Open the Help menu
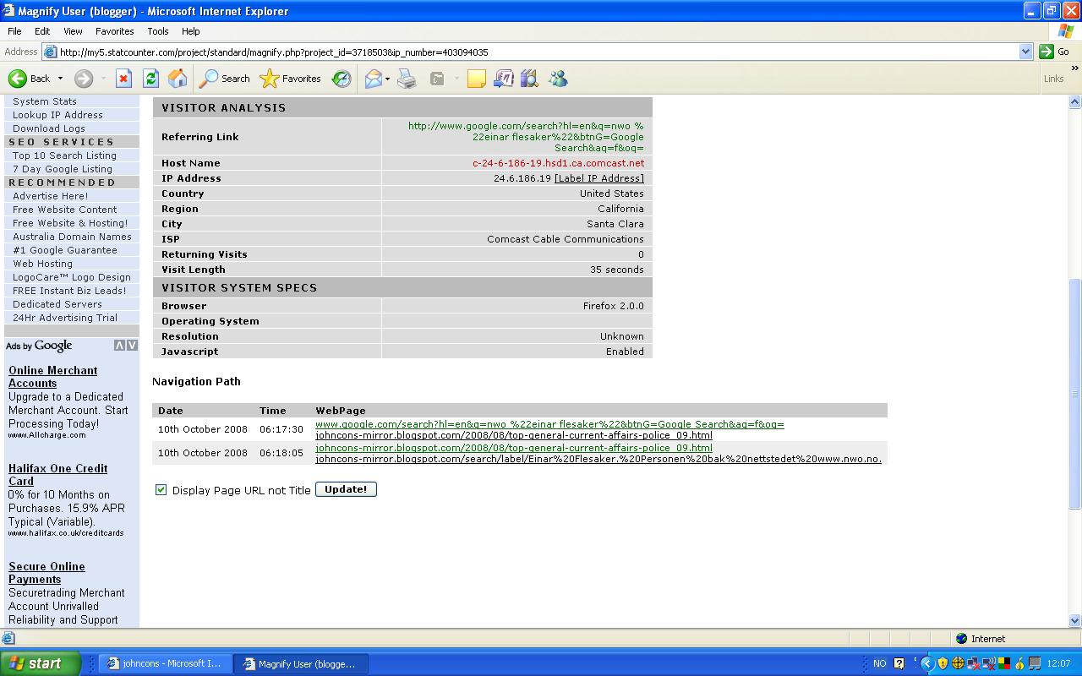 coord(191,31)
